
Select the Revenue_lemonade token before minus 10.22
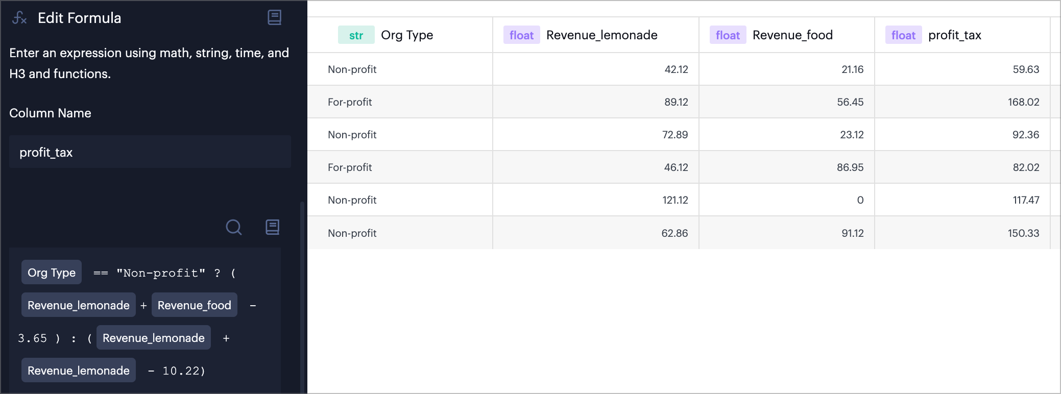point(79,371)
